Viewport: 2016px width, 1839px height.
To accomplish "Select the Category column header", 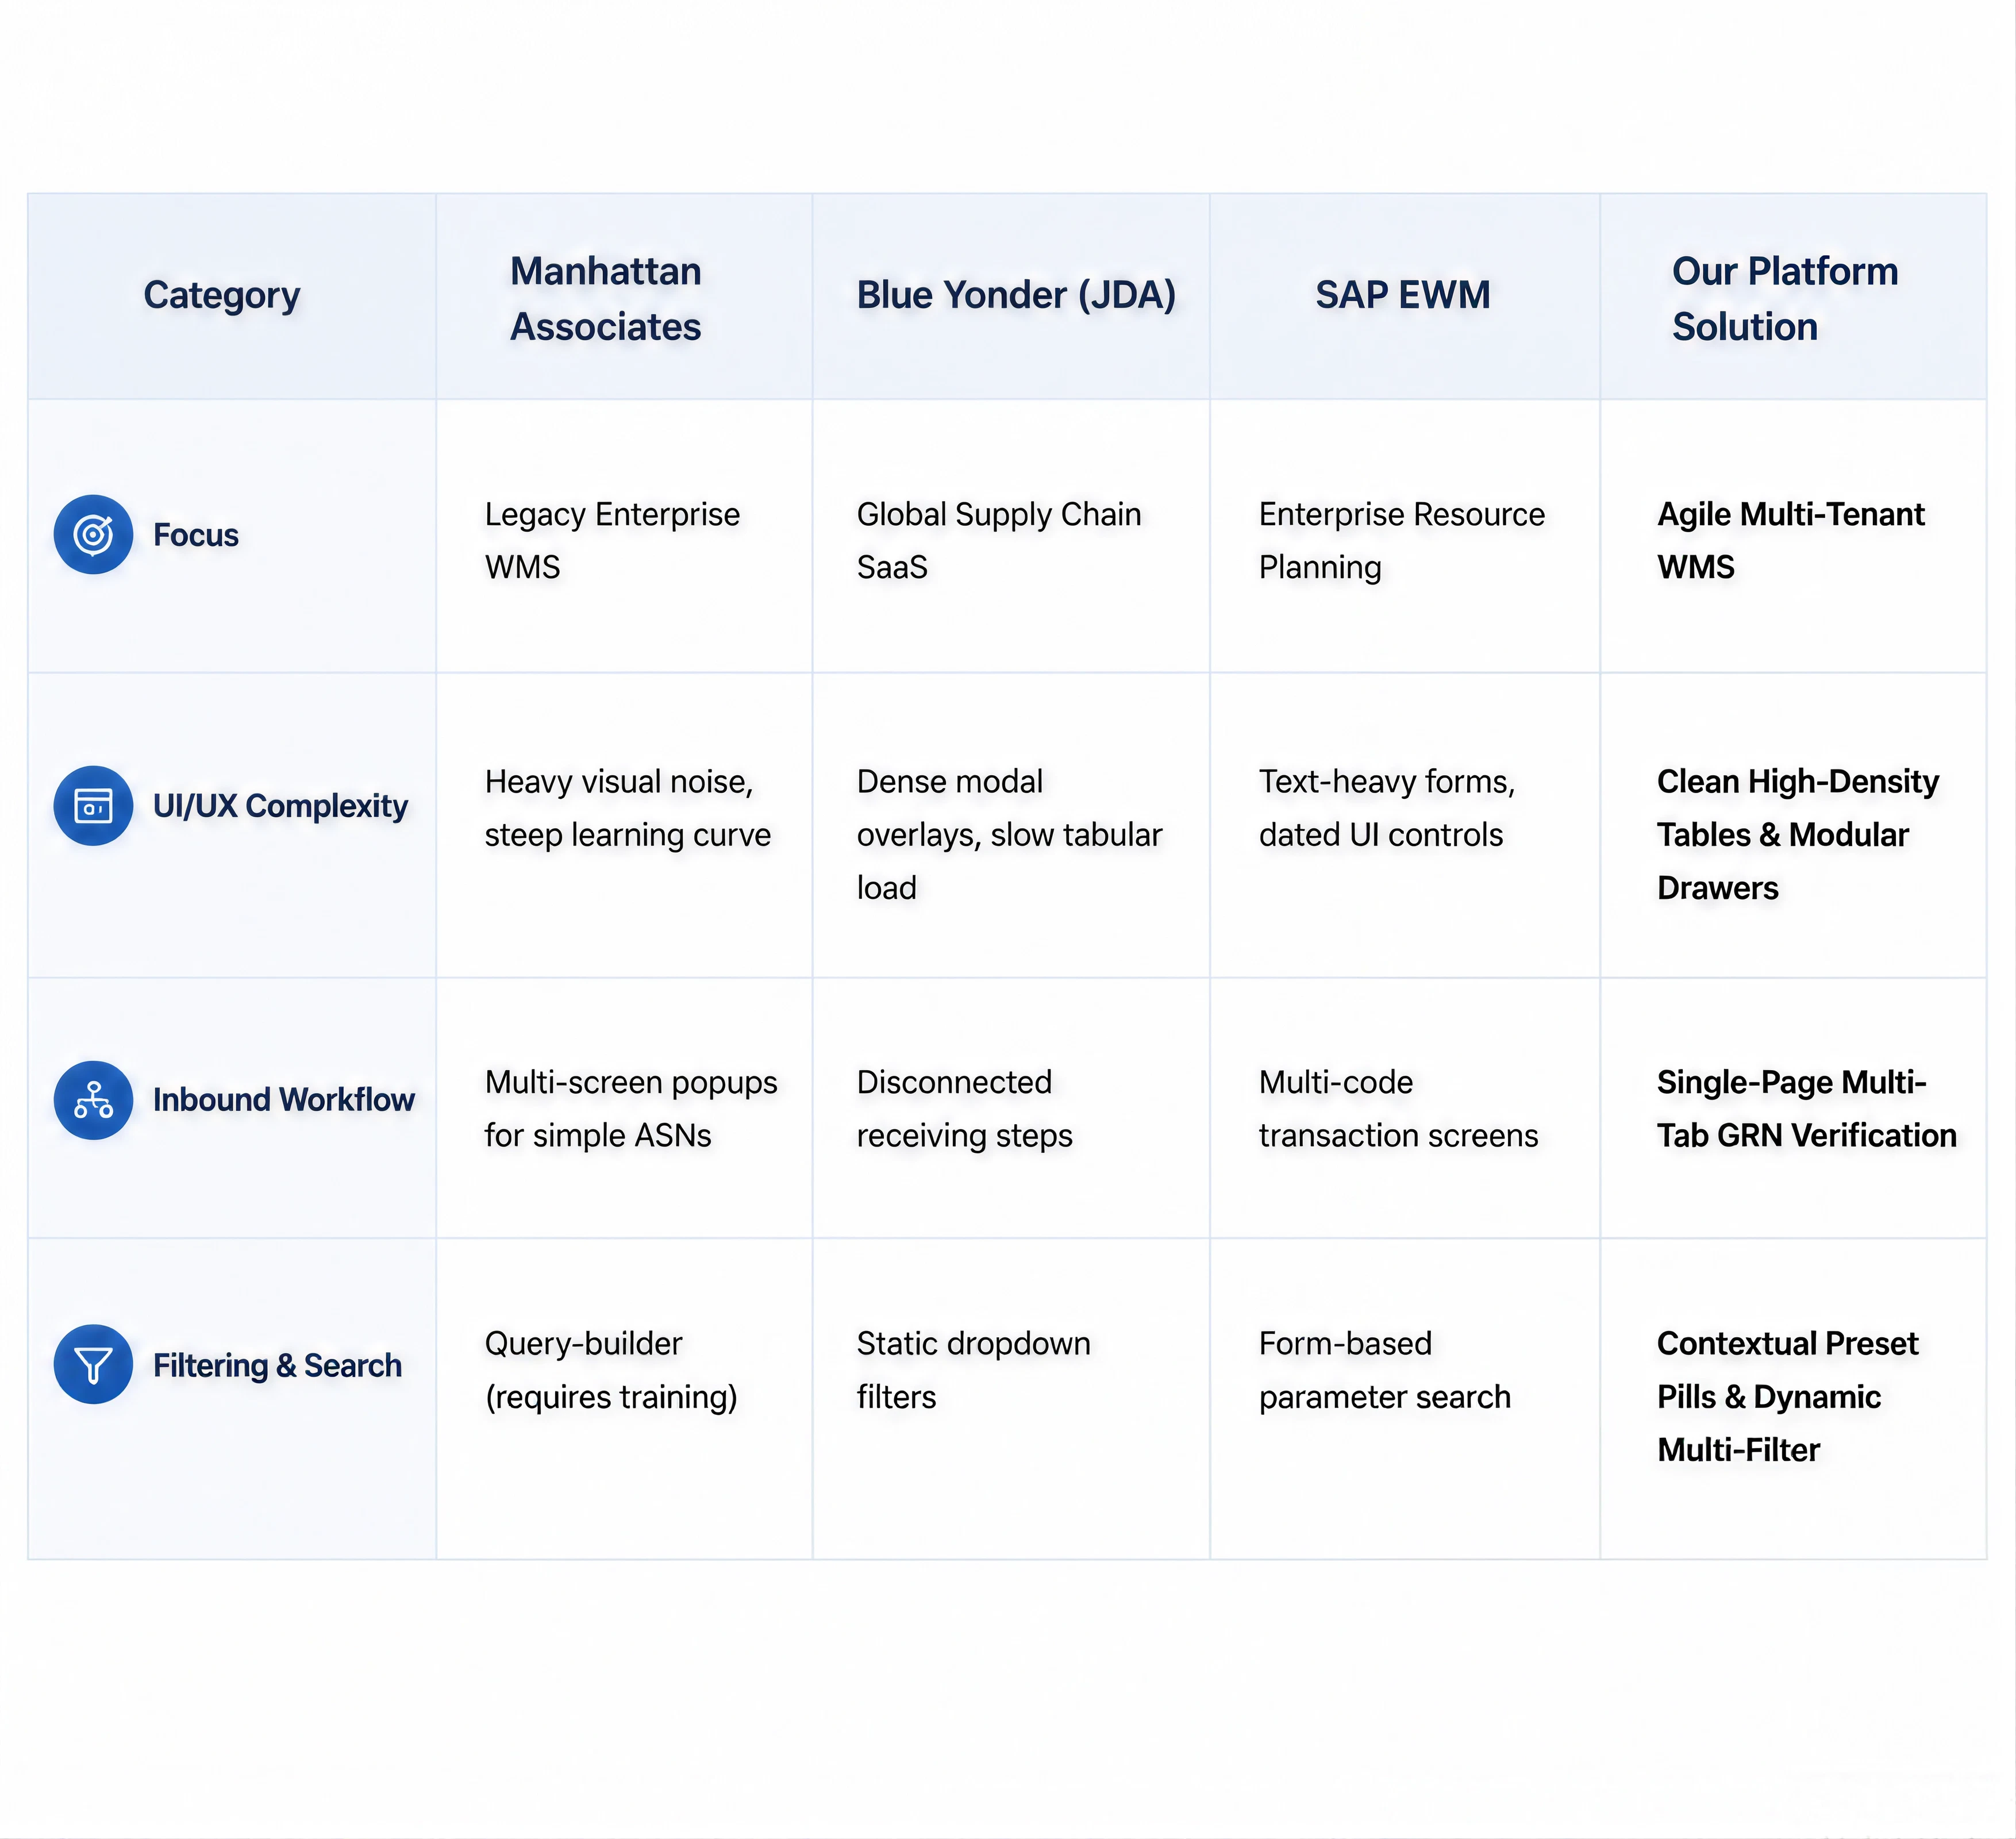I will click(222, 295).
